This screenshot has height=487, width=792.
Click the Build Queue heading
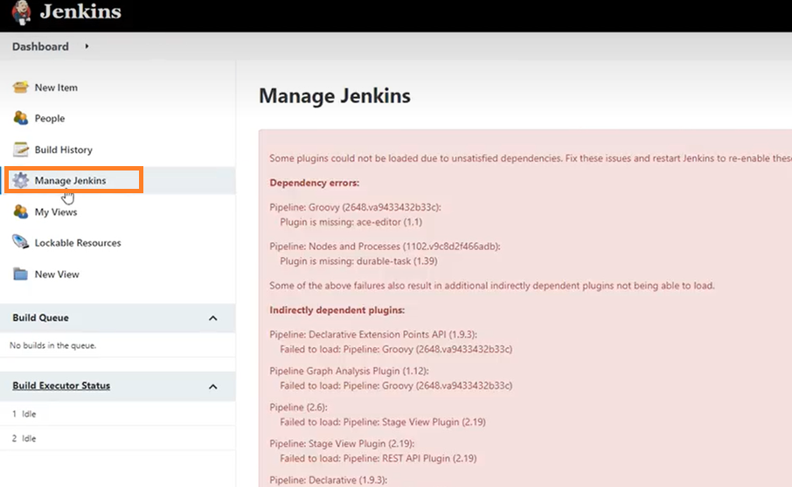click(40, 317)
